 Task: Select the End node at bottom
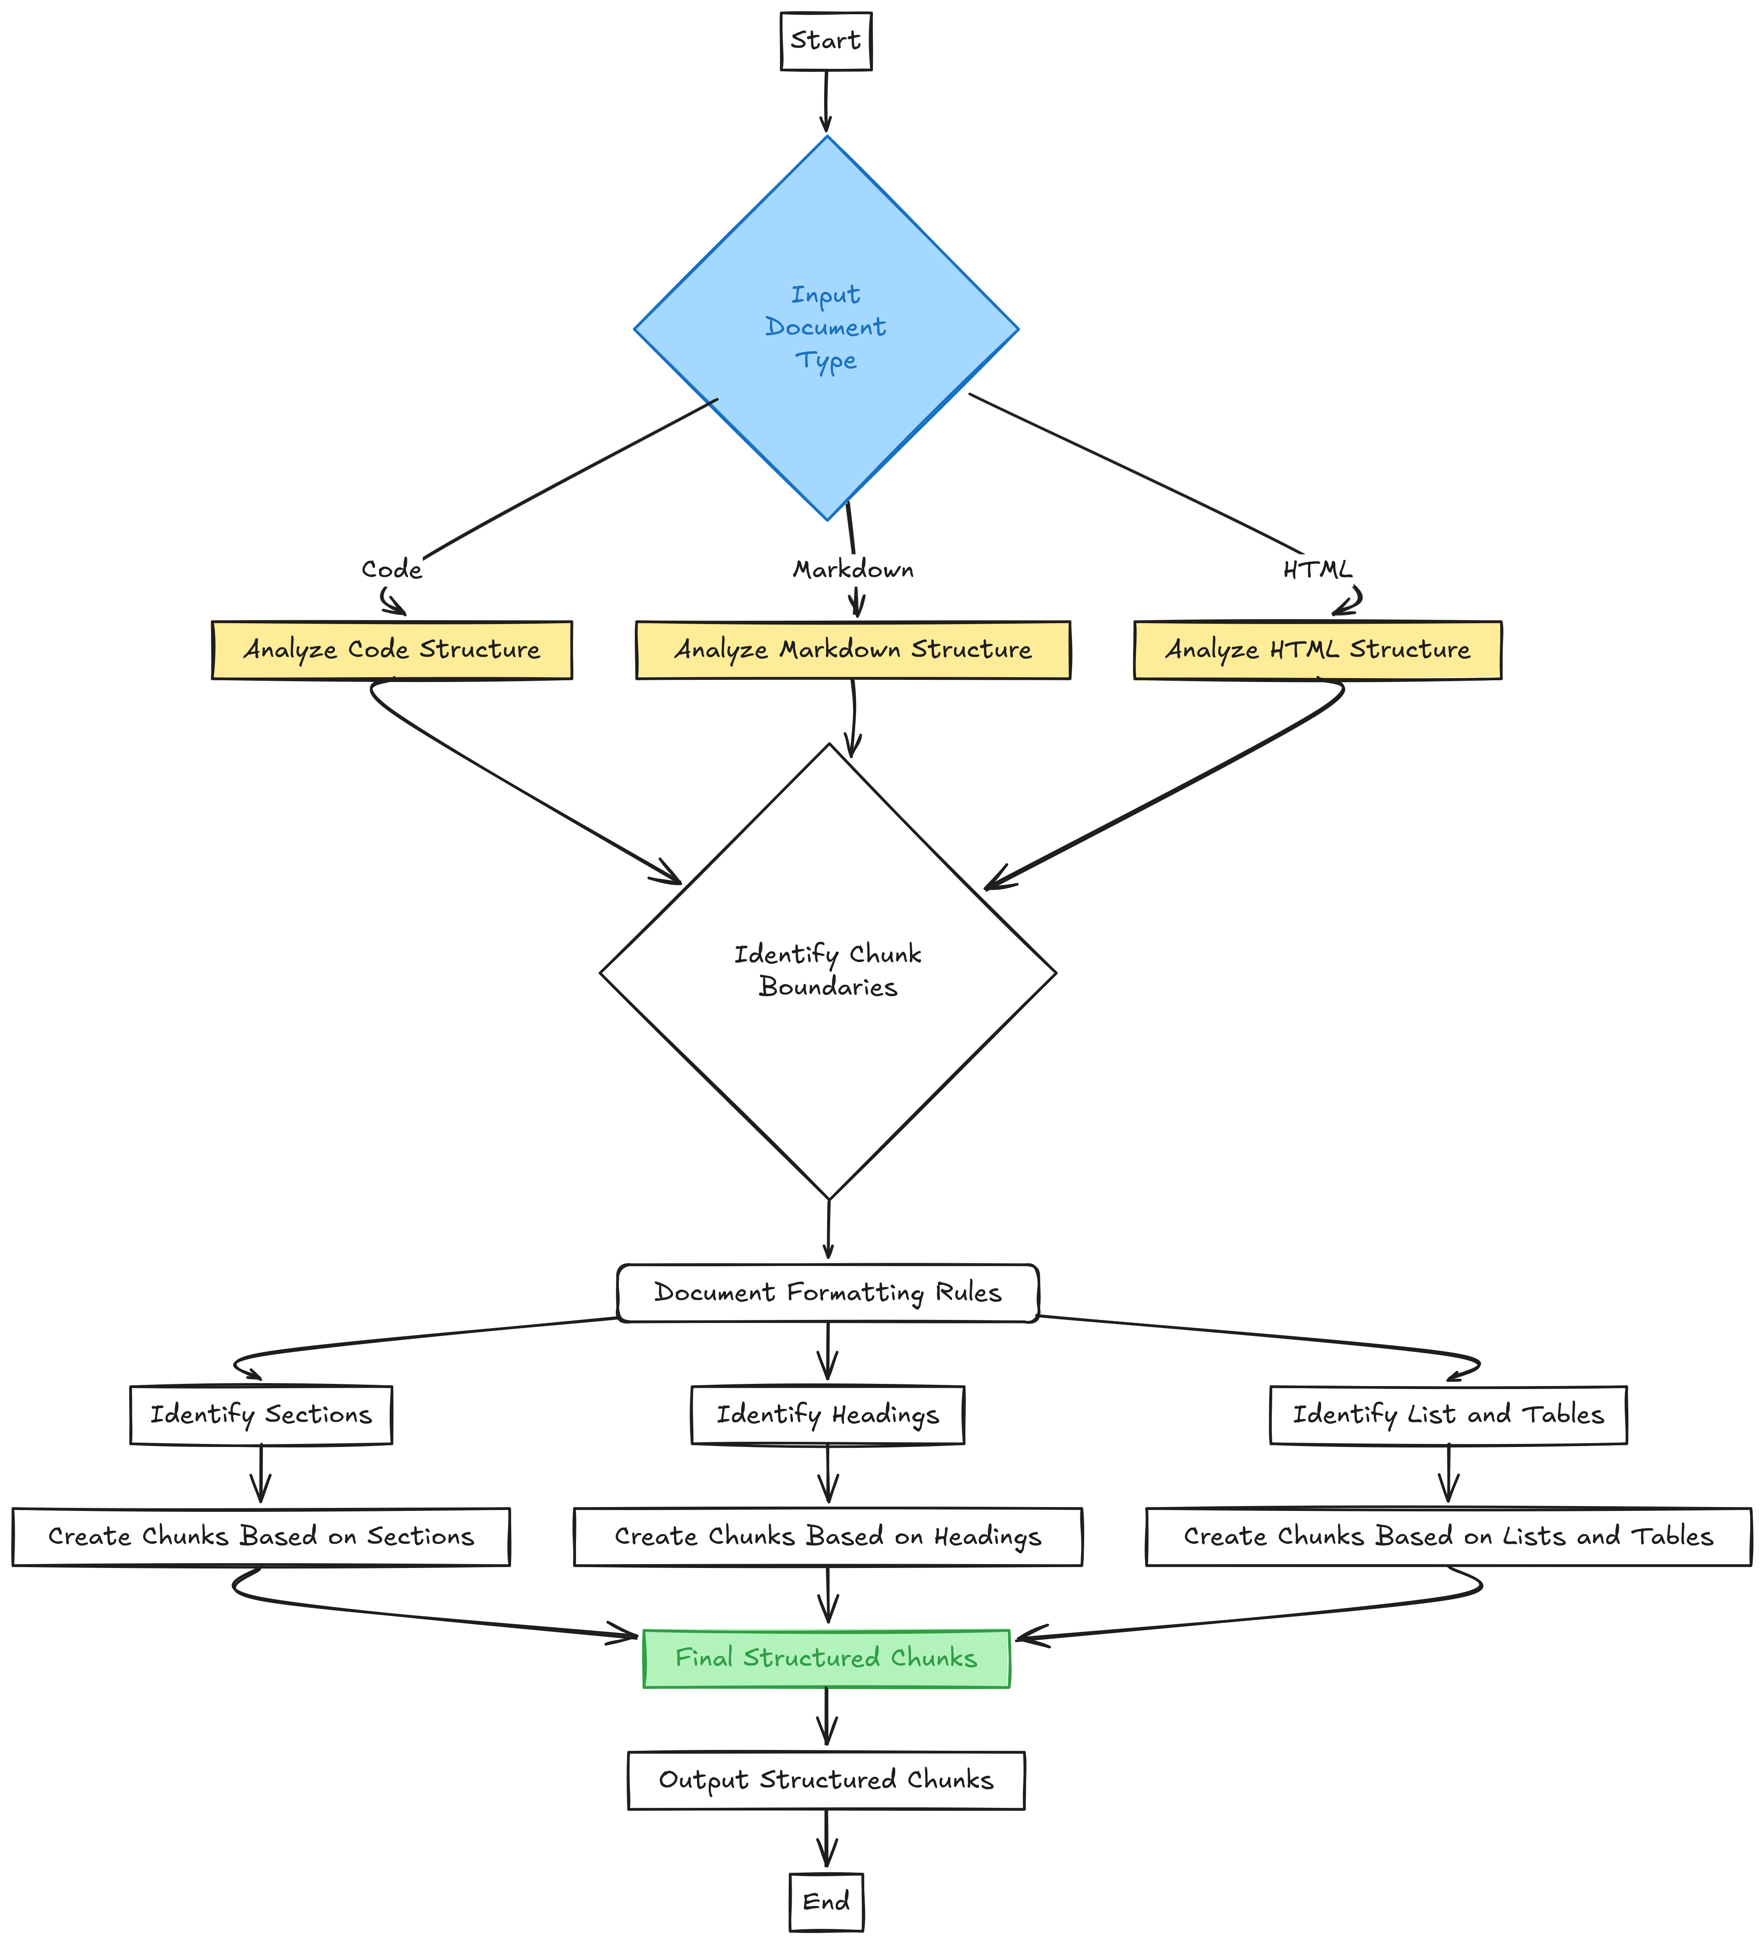coord(882,1896)
